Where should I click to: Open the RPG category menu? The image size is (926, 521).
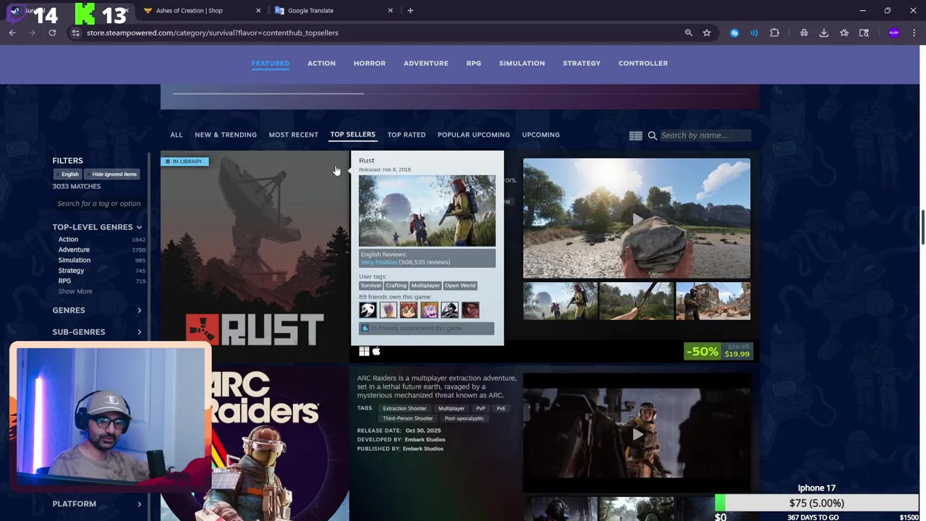pyautogui.click(x=474, y=63)
